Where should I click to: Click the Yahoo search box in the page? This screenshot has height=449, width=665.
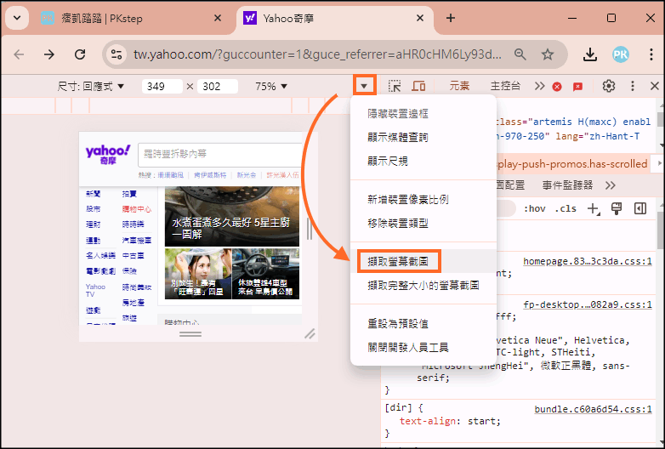[x=219, y=154]
